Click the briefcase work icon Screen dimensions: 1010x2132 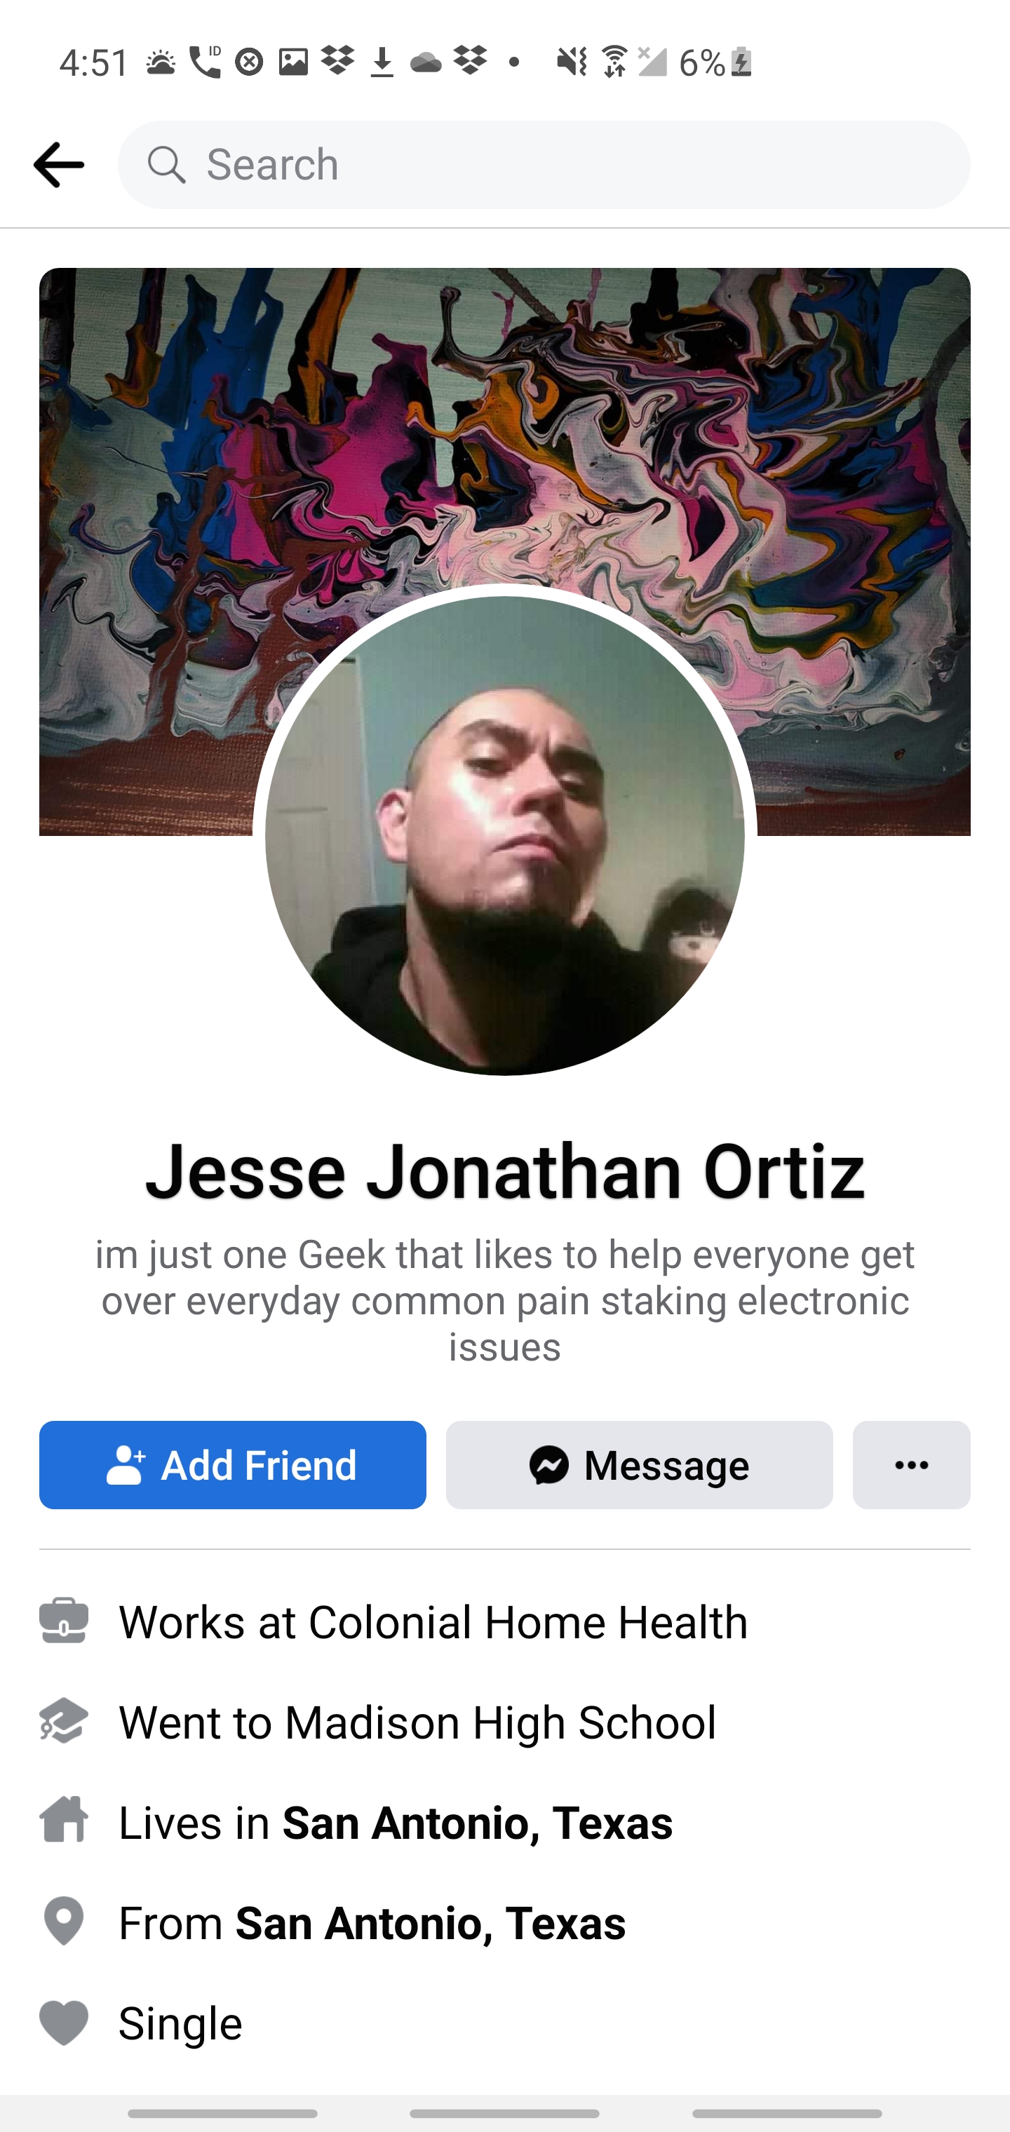(64, 1621)
